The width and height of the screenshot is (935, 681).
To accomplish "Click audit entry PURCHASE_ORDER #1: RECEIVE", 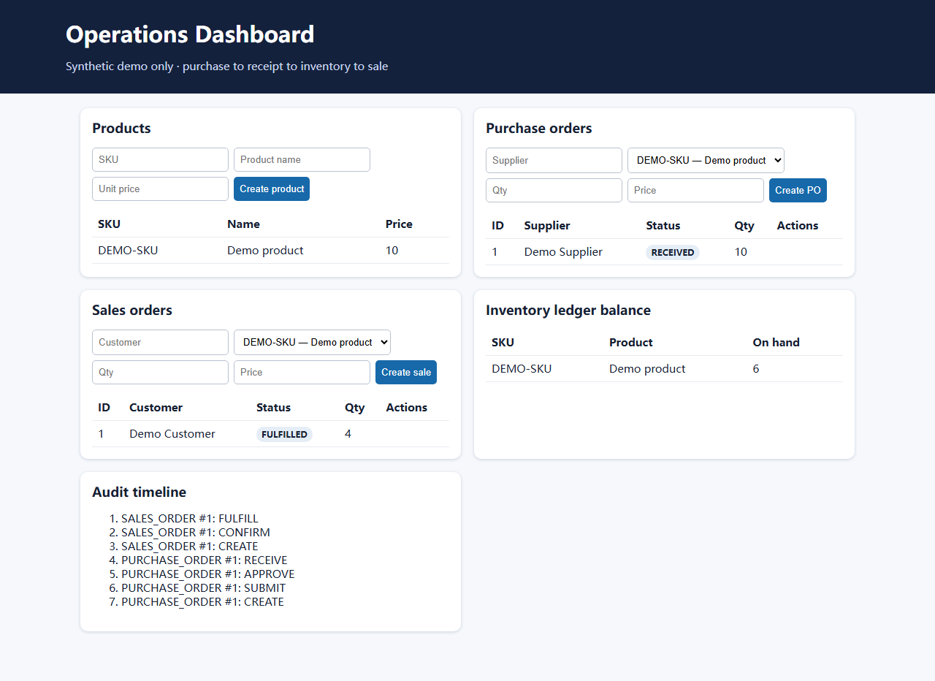I will (x=205, y=560).
